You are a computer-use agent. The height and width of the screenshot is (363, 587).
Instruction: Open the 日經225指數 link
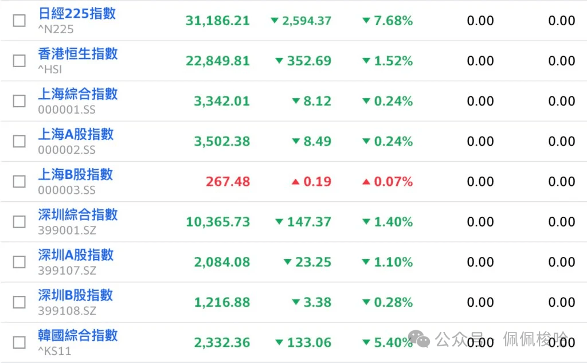pyautogui.click(x=77, y=14)
